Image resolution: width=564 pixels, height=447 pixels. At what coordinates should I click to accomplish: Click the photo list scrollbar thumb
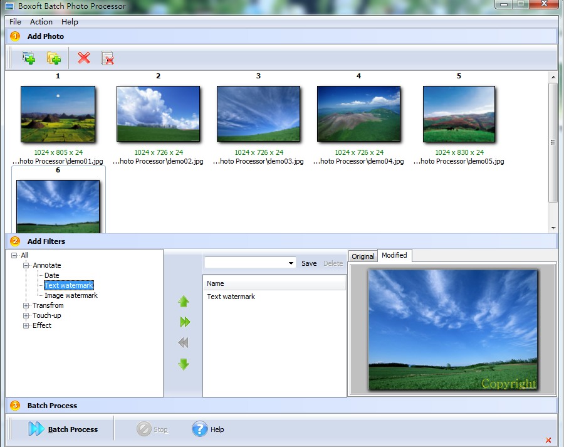click(553, 142)
